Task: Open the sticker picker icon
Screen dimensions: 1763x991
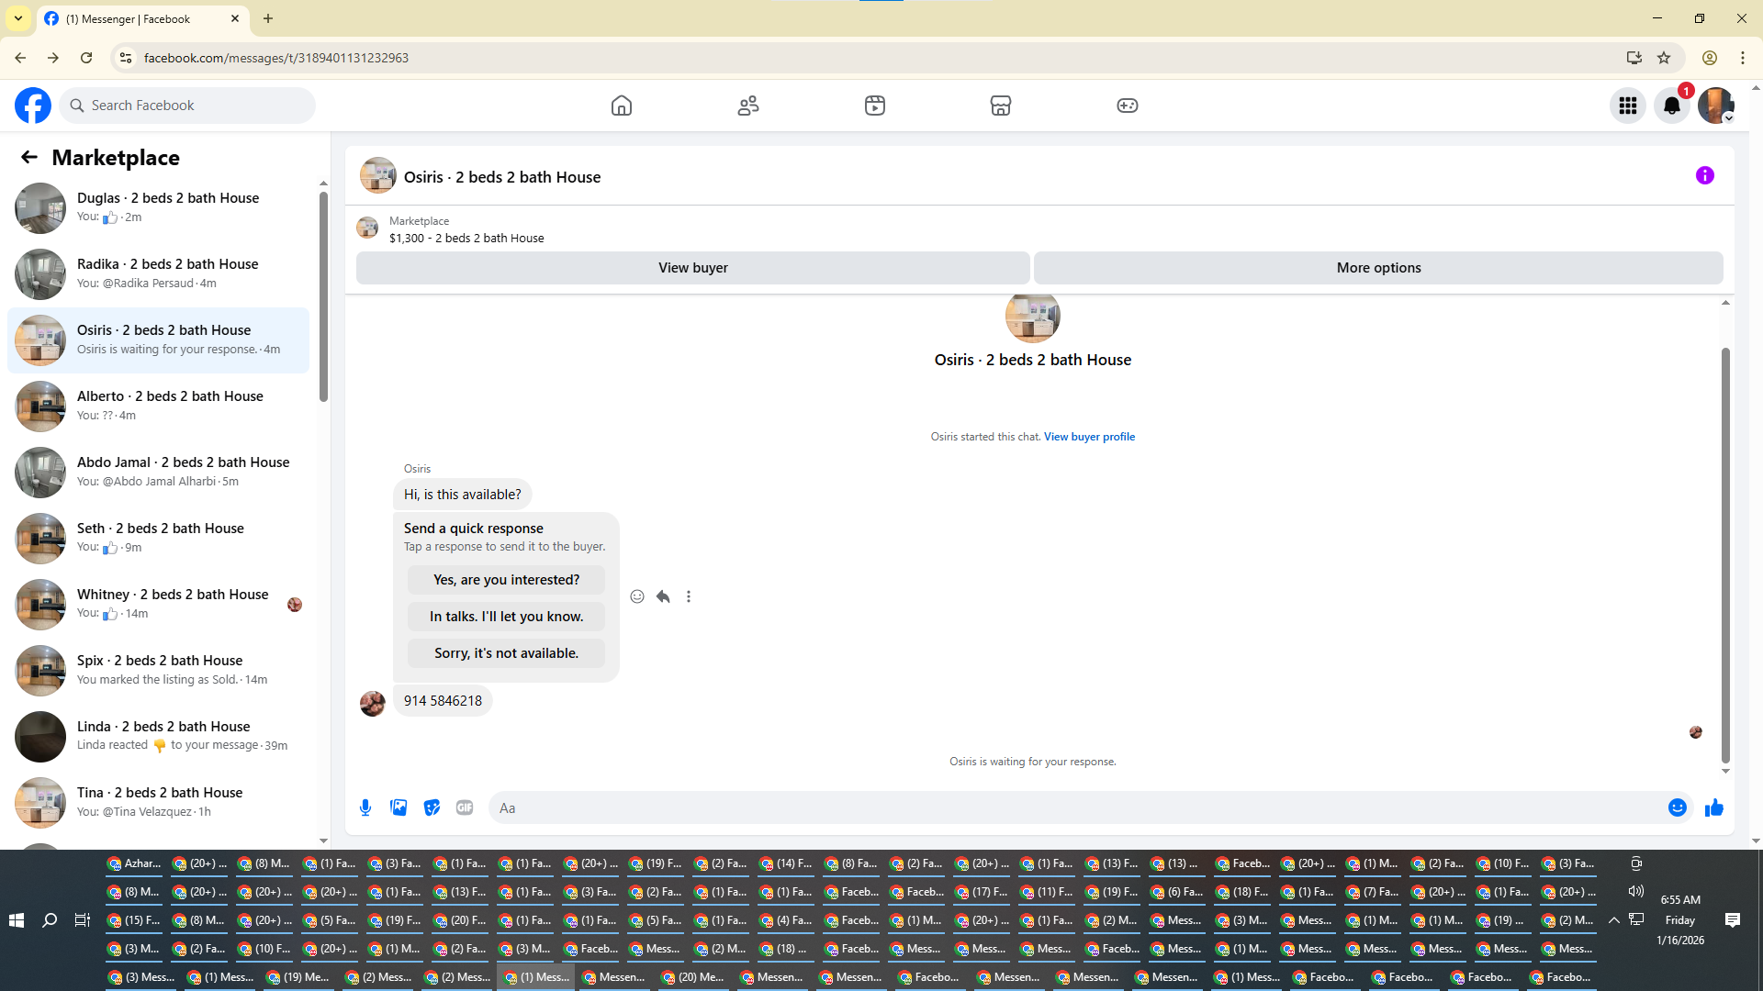Action: pyautogui.click(x=432, y=807)
